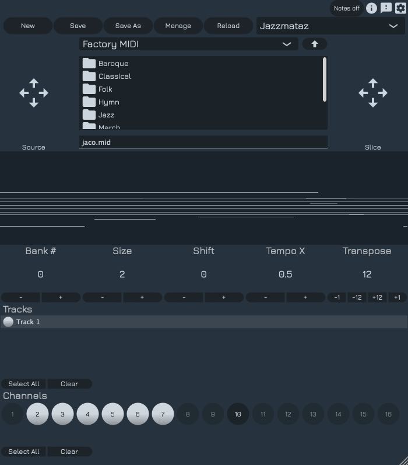Toggle the Track 1 enable button

pyautogui.click(x=8, y=322)
